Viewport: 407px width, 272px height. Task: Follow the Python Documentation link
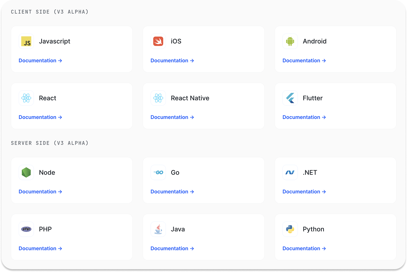304,248
